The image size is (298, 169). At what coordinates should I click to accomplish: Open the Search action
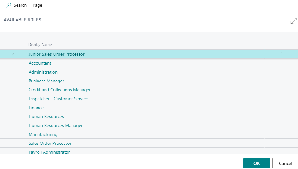click(20, 5)
